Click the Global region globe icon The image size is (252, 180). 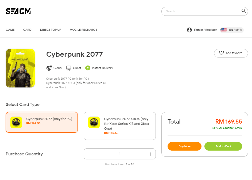49,68
